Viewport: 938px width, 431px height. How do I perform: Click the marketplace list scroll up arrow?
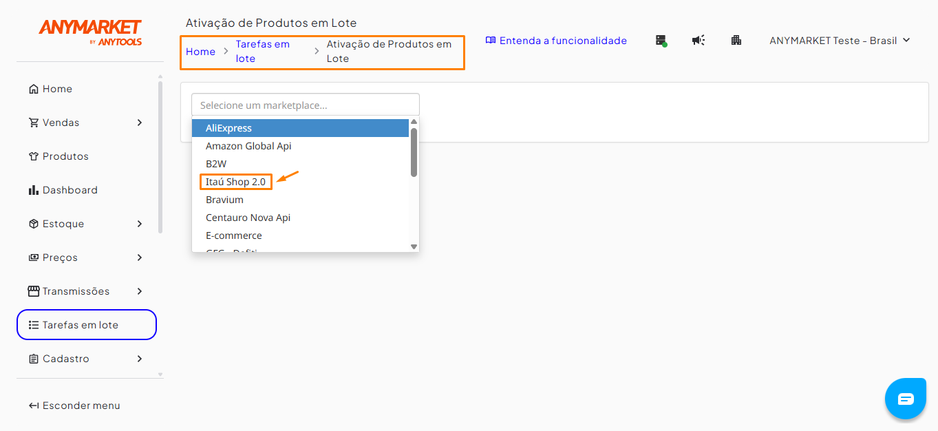click(414, 123)
